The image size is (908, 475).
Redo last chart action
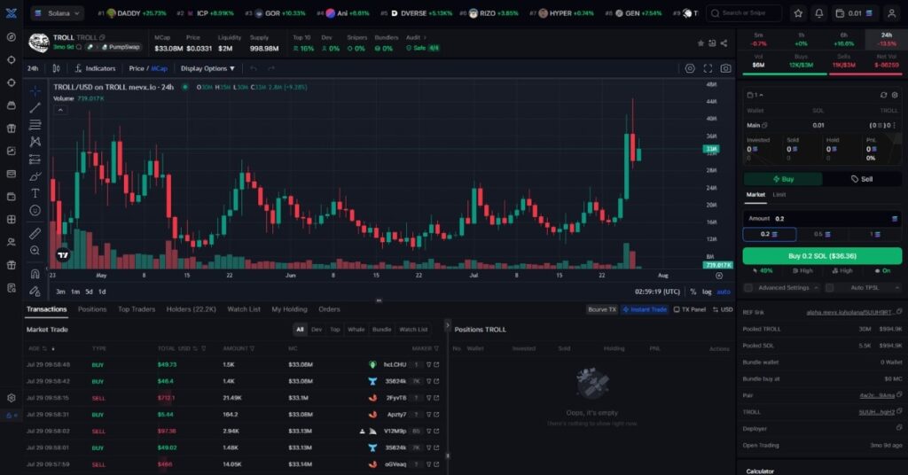(x=270, y=68)
